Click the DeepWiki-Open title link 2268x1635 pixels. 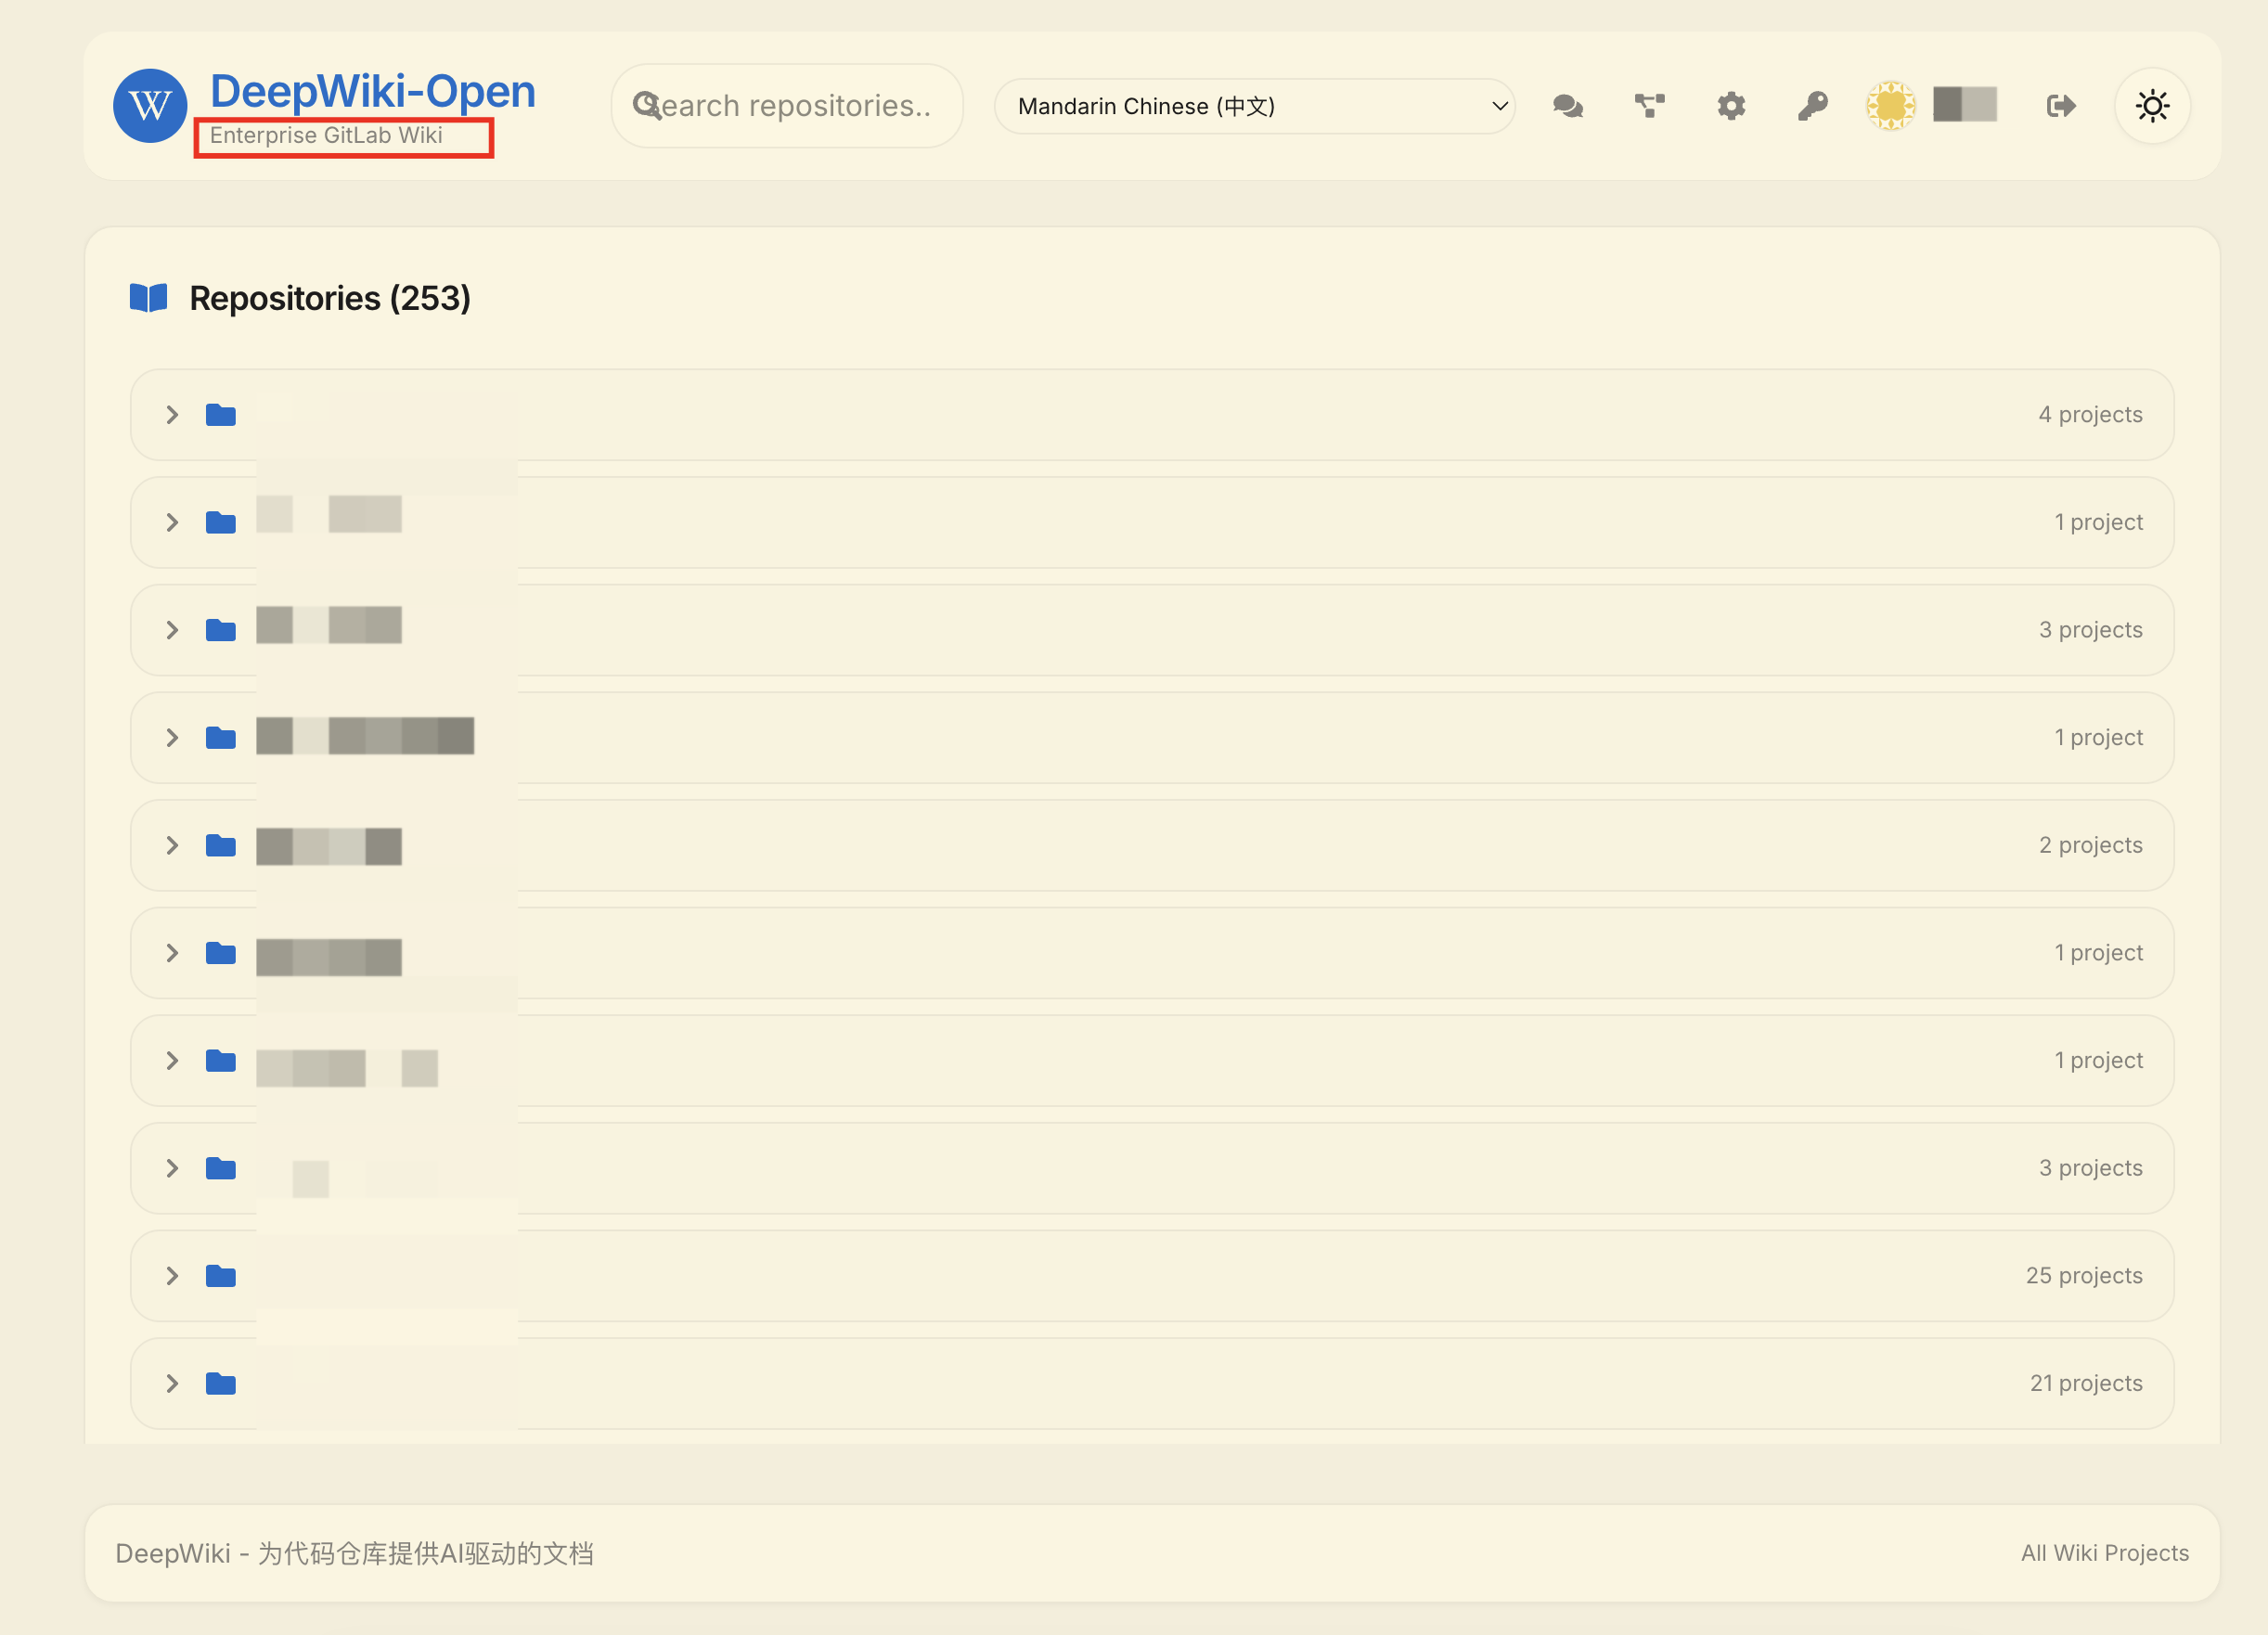(x=373, y=91)
